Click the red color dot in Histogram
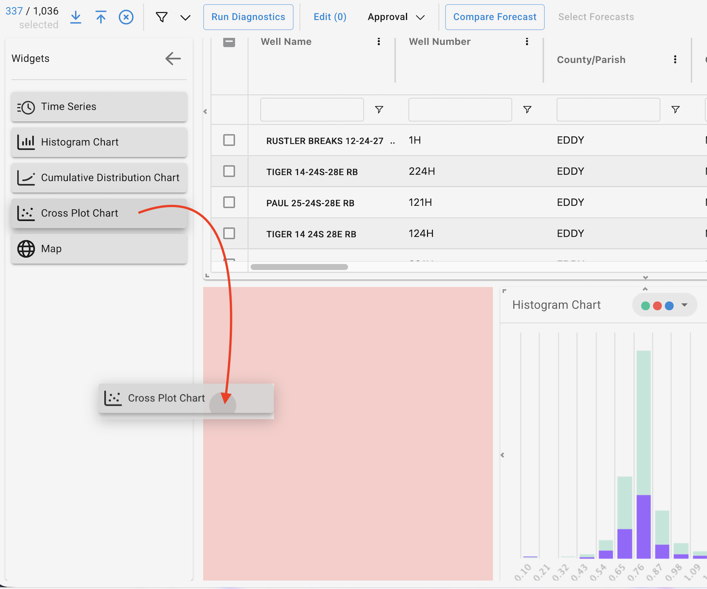This screenshot has height=589, width=707. 657,306
